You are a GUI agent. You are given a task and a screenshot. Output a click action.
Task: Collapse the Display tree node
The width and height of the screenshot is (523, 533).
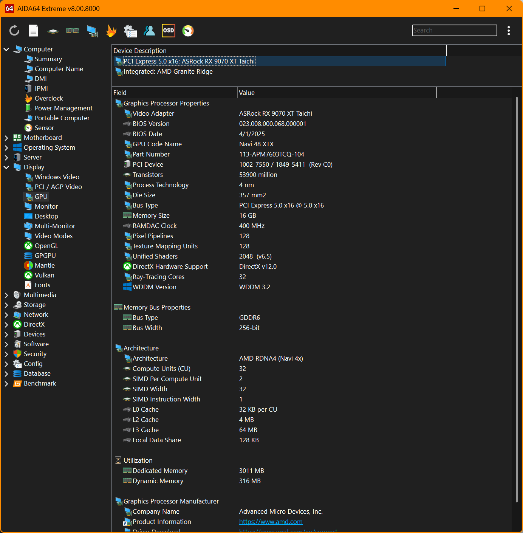point(6,167)
